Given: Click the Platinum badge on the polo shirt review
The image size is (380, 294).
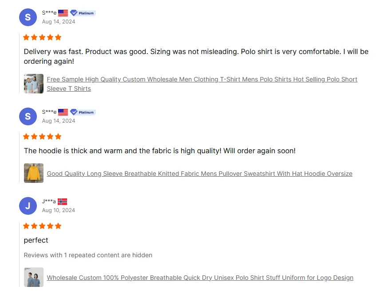Looking at the screenshot, I should point(83,13).
